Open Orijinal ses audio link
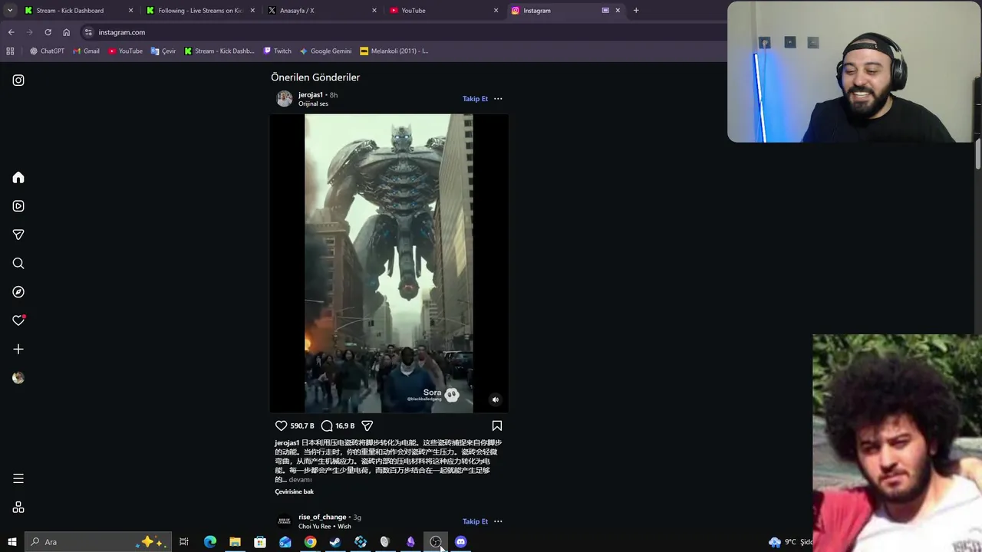This screenshot has width=982, height=552. [313, 103]
